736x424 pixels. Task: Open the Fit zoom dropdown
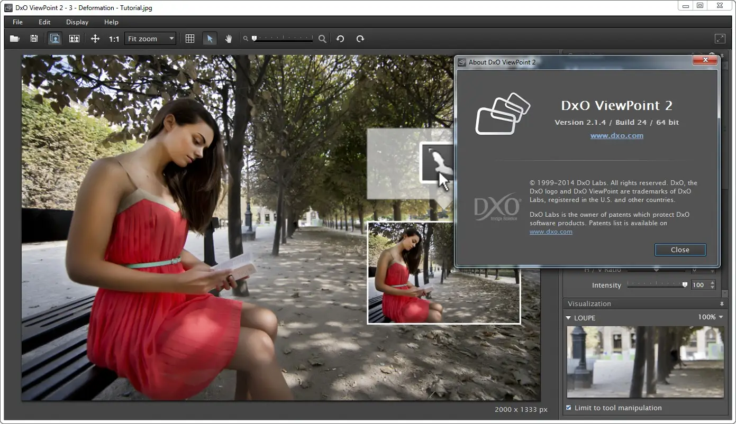pos(150,39)
